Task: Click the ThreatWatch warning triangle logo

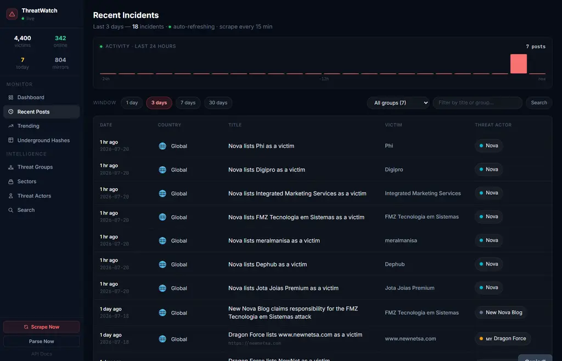Action: pos(12,14)
